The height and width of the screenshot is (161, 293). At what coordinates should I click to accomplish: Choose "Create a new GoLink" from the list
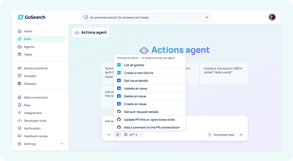[138, 73]
